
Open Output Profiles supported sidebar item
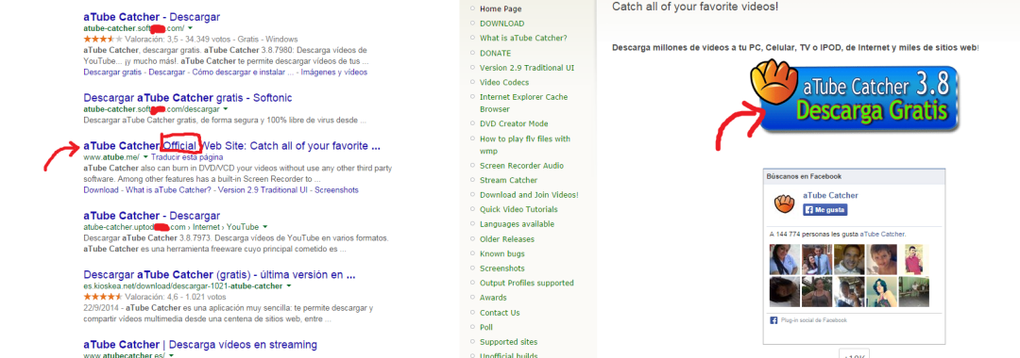click(x=527, y=283)
